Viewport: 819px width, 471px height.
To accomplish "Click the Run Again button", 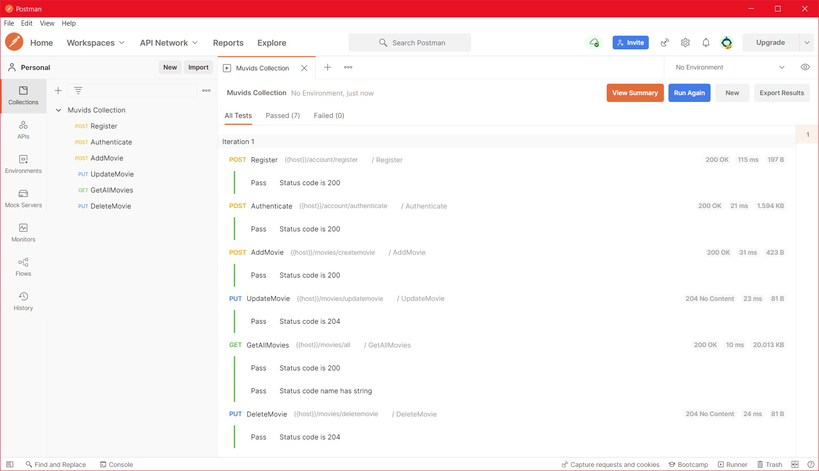I will (x=690, y=93).
